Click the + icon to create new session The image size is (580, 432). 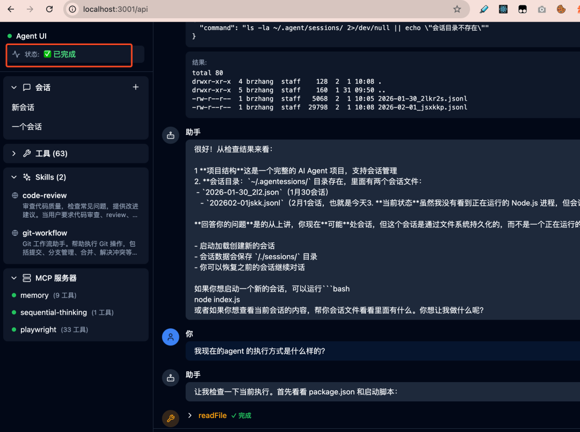coord(136,87)
